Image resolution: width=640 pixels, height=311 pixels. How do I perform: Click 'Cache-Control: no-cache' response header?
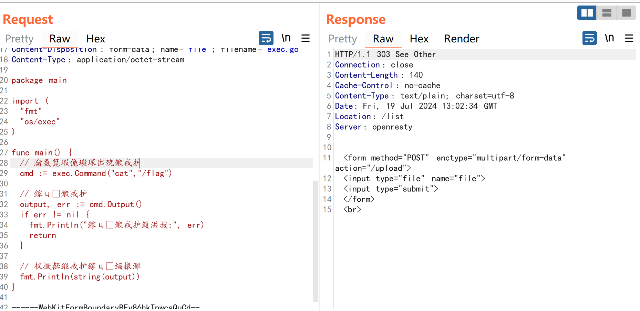click(x=388, y=86)
